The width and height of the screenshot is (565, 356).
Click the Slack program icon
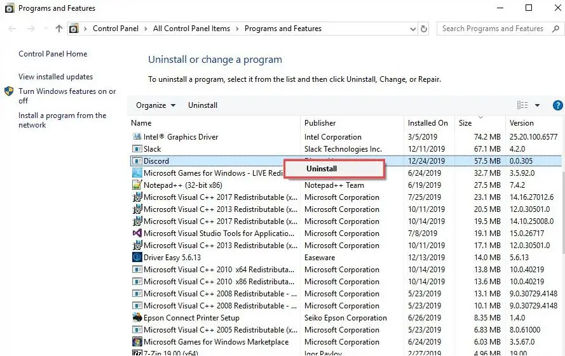click(x=137, y=149)
